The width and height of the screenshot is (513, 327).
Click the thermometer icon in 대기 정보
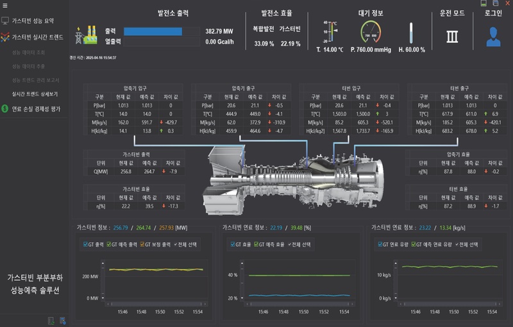331,31
